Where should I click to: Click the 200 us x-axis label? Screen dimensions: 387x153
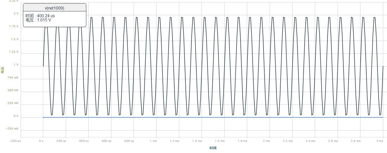61,141
